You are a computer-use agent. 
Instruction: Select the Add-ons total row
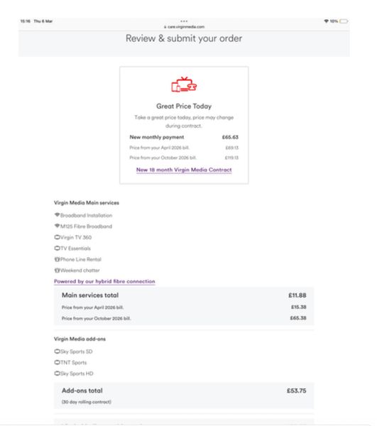click(x=184, y=390)
